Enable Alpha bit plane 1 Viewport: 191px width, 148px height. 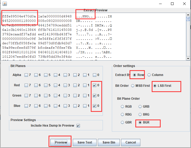tap(85, 75)
